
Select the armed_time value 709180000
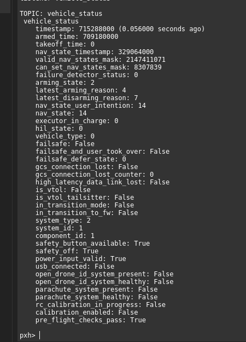coord(101,37)
